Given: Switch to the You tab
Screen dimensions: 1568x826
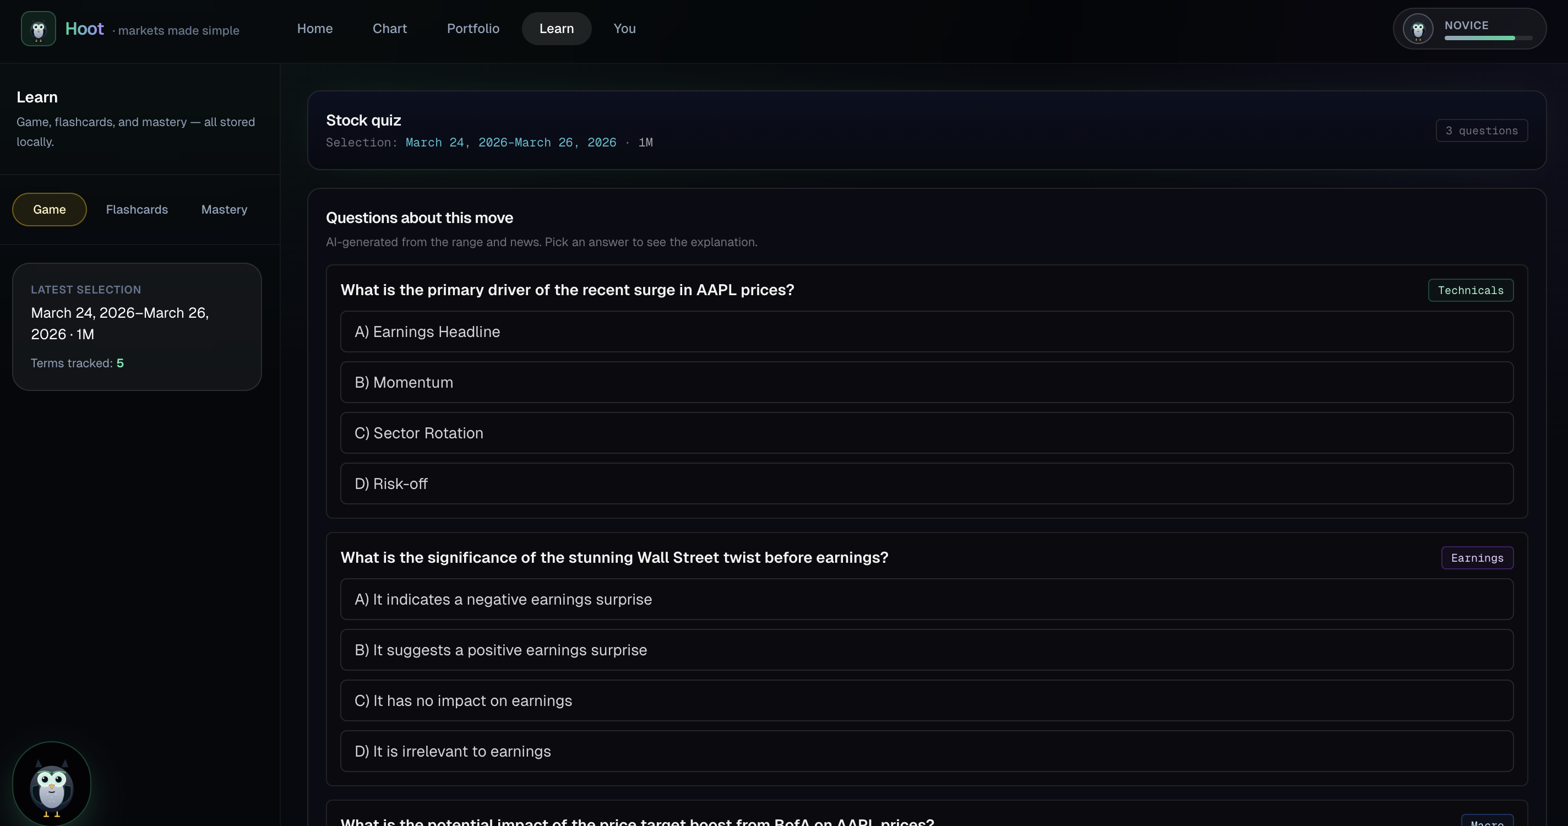Looking at the screenshot, I should [624, 29].
